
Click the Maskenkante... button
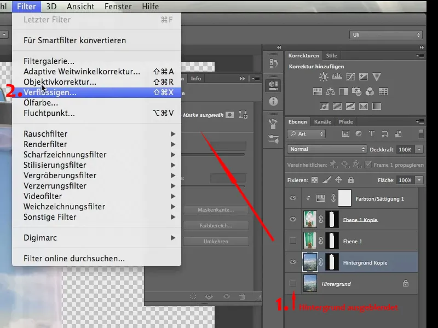coord(216,210)
